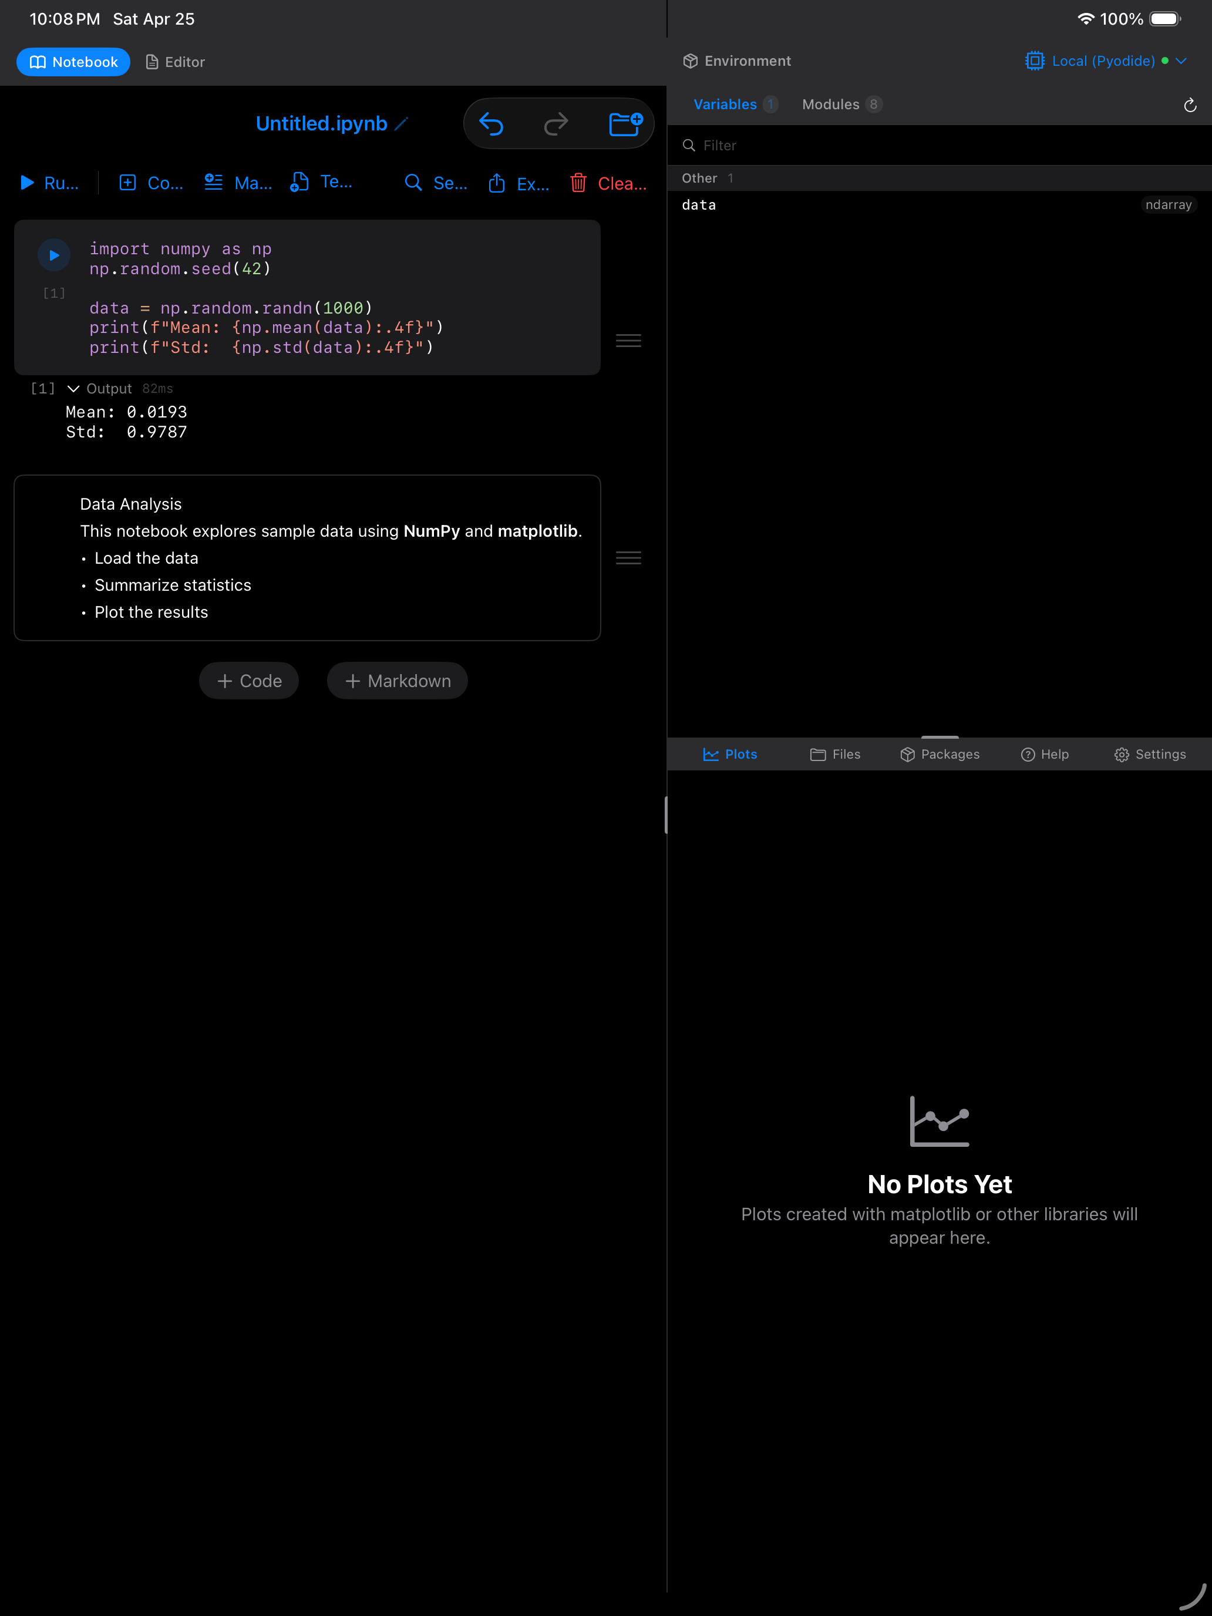
Task: Open the Plots tab
Action: click(x=730, y=755)
